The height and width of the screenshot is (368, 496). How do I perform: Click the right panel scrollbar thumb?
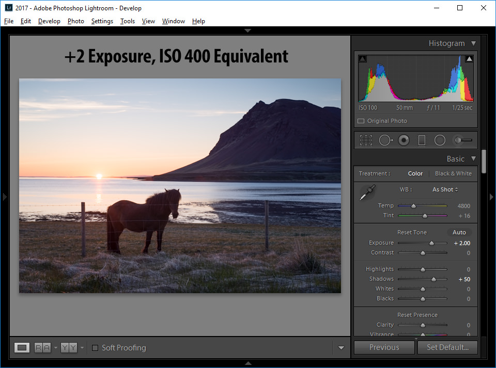click(x=484, y=162)
